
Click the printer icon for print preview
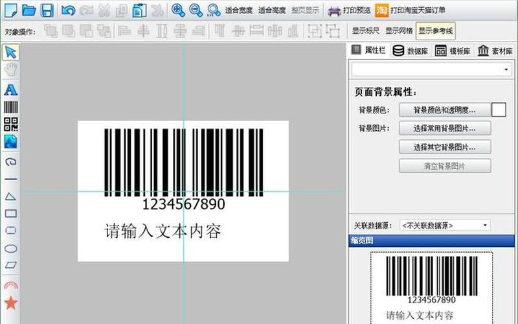(333, 10)
